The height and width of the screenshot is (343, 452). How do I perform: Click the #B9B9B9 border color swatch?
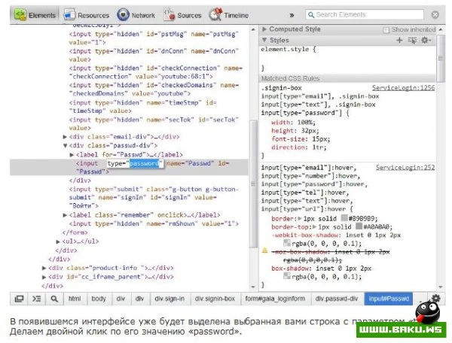(x=344, y=218)
